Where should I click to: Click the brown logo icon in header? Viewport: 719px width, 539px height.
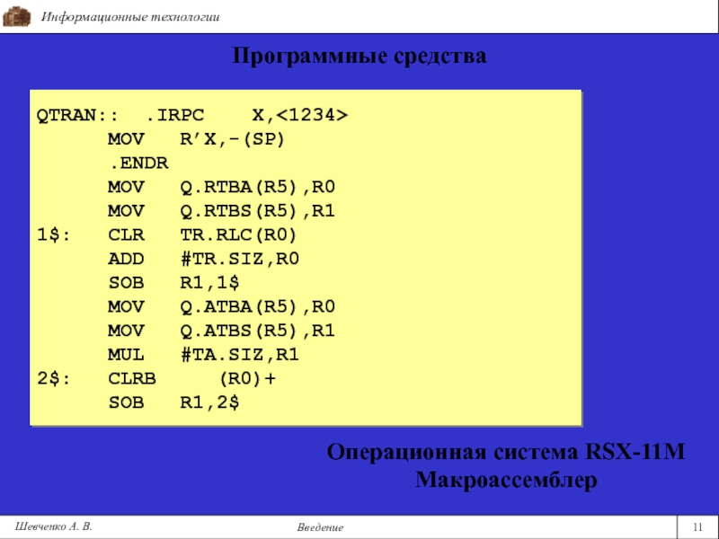pyautogui.click(x=16, y=16)
